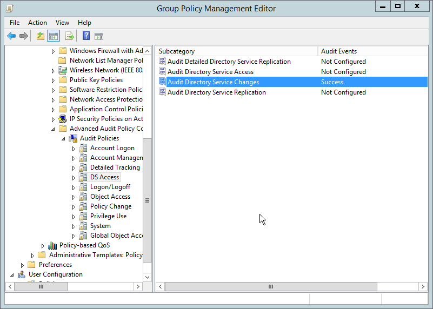Toggle the Show/Hide Action Pane icon

point(99,36)
